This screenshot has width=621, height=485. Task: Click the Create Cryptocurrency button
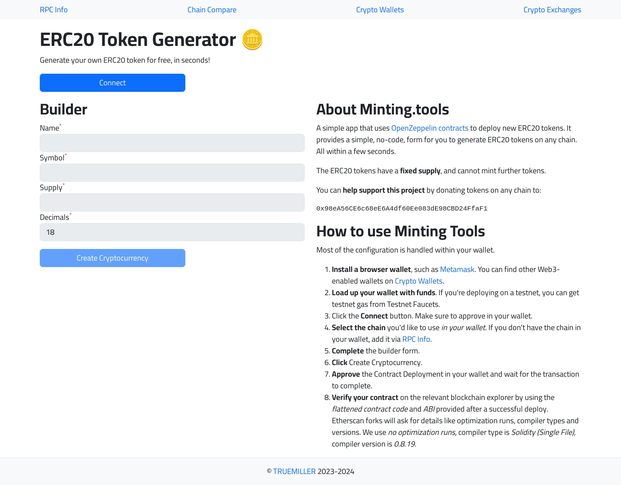[113, 258]
